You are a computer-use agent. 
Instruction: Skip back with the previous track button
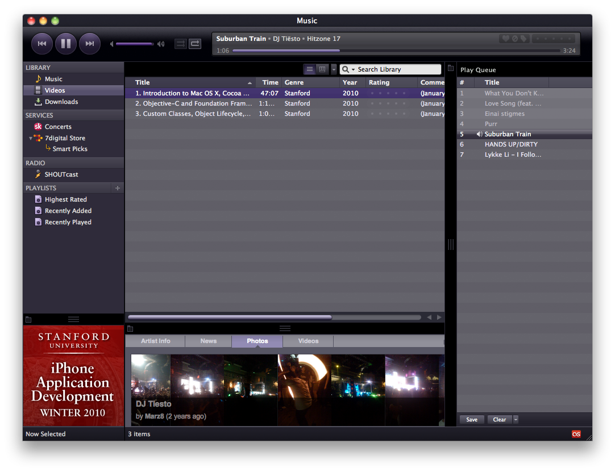tap(42, 44)
